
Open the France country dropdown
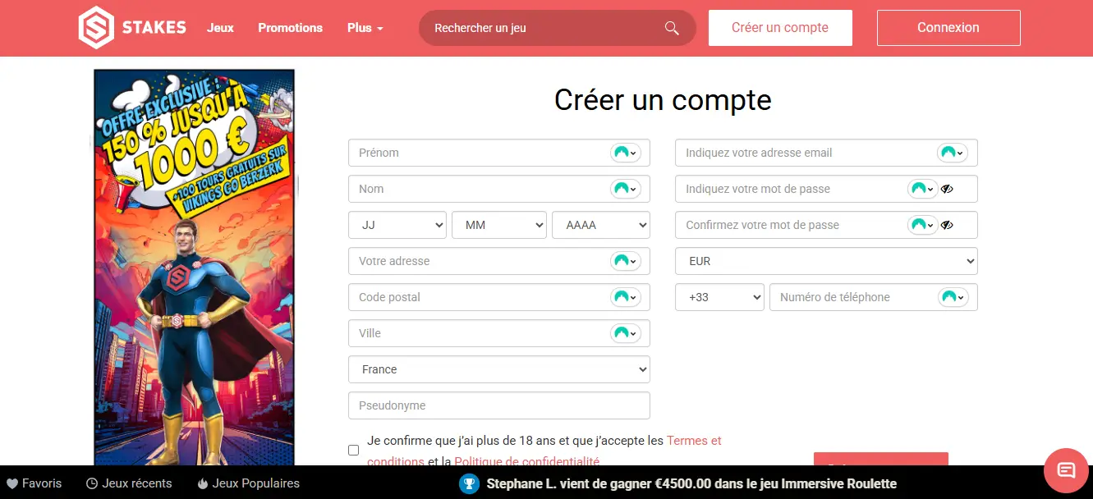click(x=498, y=369)
